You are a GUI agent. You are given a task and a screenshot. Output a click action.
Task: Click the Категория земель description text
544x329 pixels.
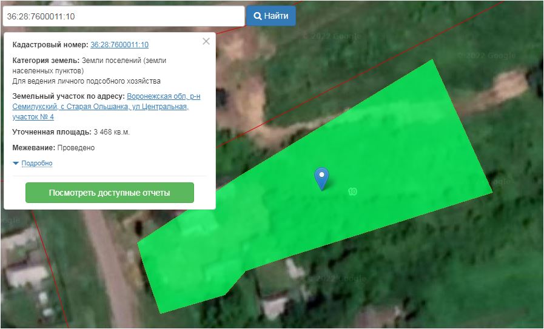pyautogui.click(x=89, y=65)
